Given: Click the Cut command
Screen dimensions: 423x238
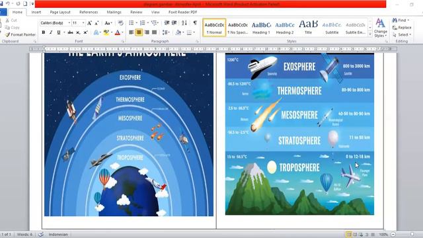Looking at the screenshot, I should click(x=11, y=20).
